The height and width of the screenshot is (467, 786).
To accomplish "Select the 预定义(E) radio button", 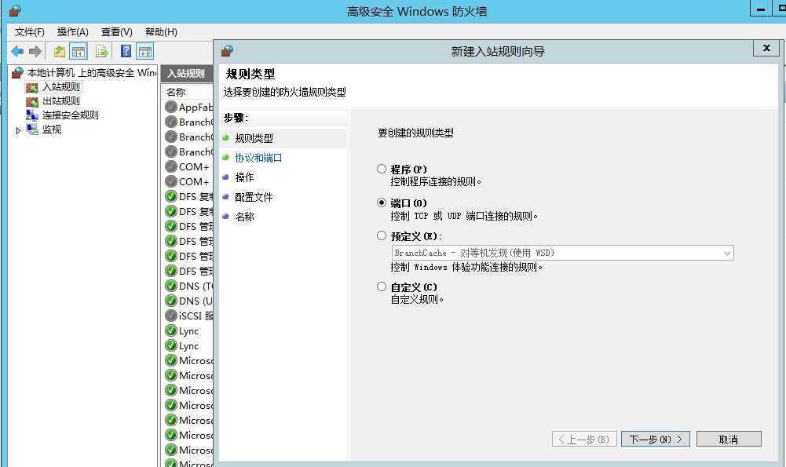I will 382,235.
